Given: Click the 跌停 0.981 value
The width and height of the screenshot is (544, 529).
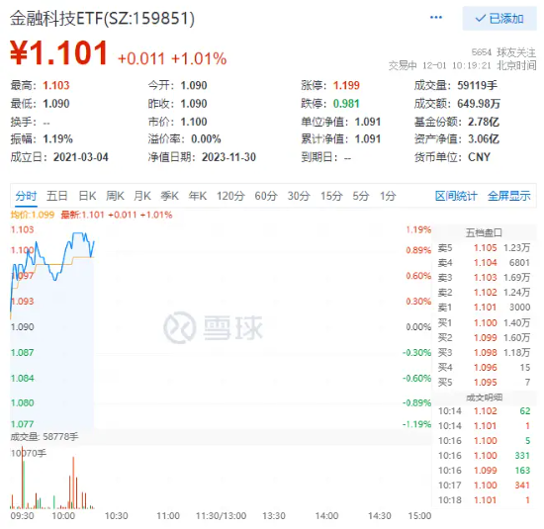Looking at the screenshot, I should coord(346,104).
